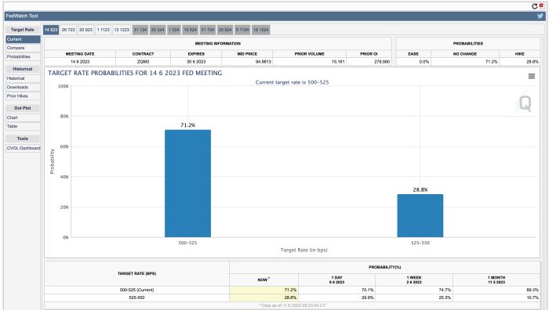
Task: Select the 20 923 meeting tab
Action: [85, 30]
